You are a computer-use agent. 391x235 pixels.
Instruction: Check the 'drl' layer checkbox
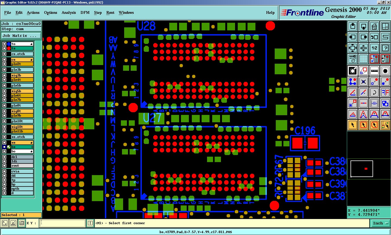[x=4, y=157]
